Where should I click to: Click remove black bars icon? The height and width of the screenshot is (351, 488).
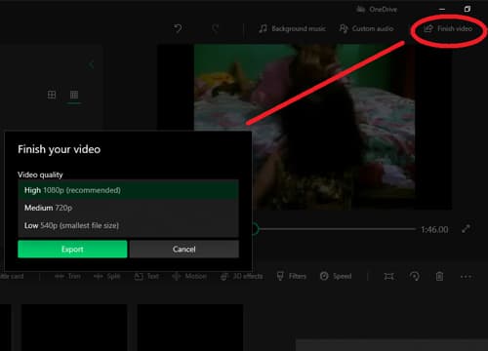(388, 277)
